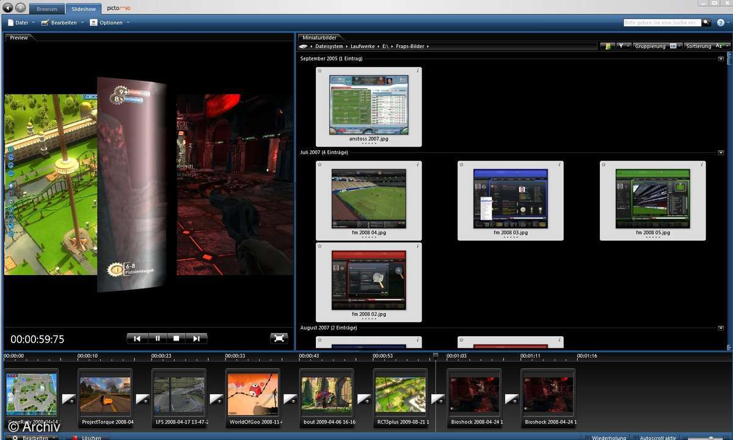Click the timeline playhead marker
Image resolution: width=733 pixels, height=440 pixels.
(x=436, y=355)
